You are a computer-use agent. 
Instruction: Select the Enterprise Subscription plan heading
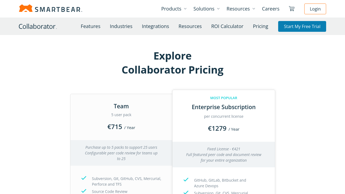tap(224, 107)
